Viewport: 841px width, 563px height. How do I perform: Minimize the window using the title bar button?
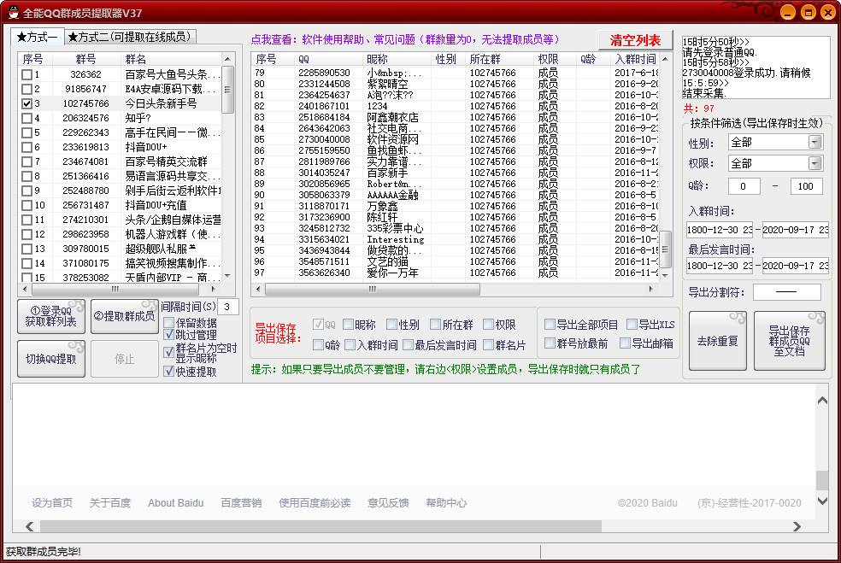pyautogui.click(x=785, y=12)
